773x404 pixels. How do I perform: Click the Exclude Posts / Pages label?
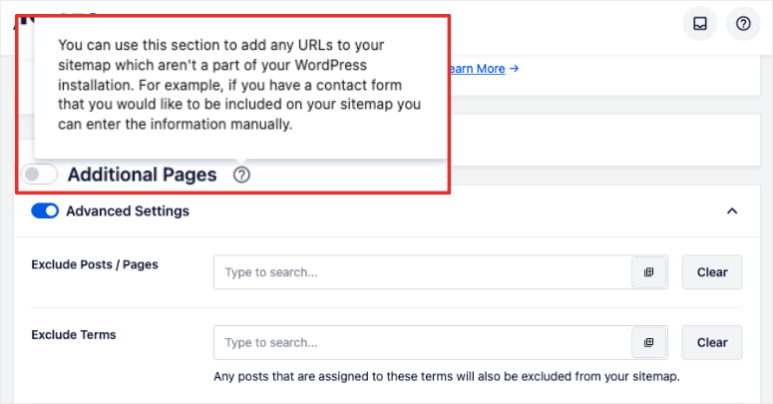(95, 264)
